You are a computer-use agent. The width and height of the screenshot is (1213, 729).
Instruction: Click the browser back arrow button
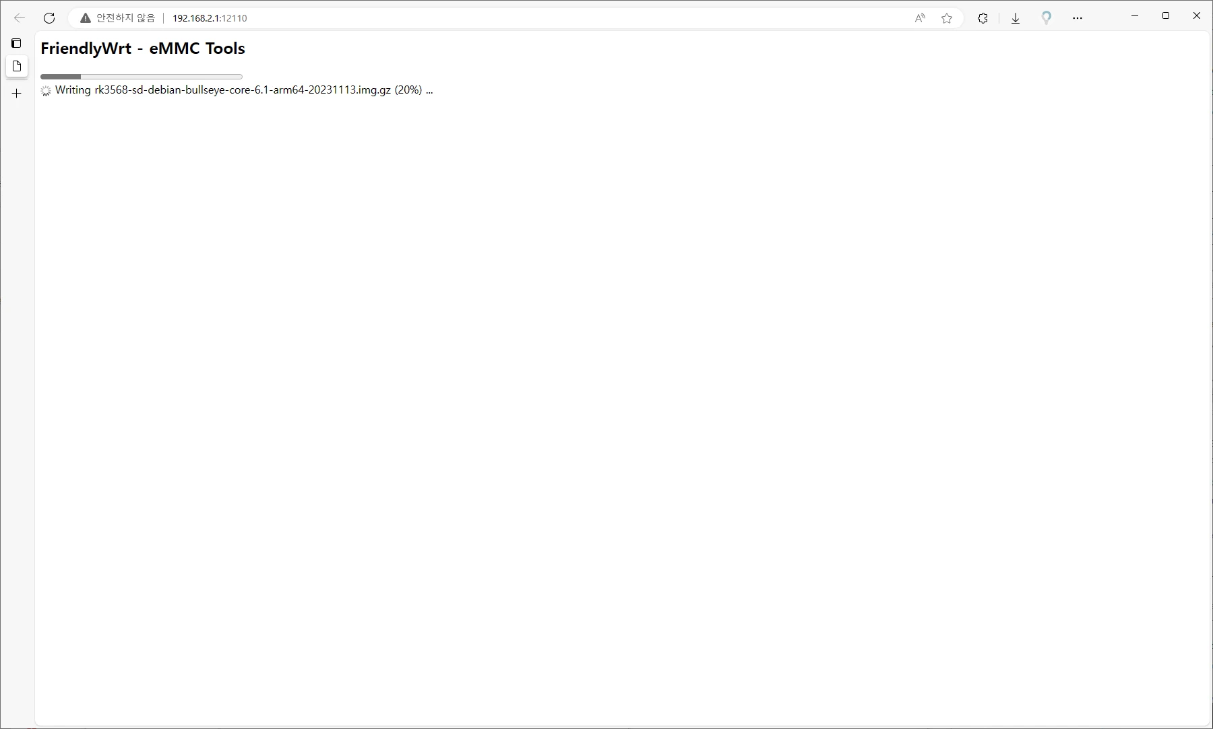coord(20,18)
